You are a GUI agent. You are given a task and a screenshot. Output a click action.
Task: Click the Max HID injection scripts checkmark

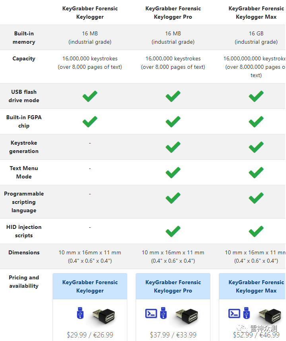pyautogui.click(x=256, y=231)
